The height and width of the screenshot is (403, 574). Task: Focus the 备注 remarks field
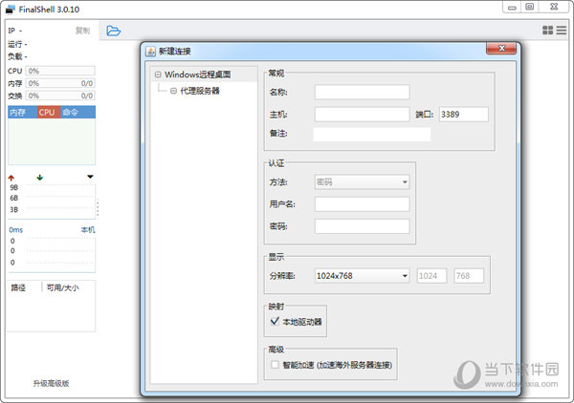coord(372,134)
